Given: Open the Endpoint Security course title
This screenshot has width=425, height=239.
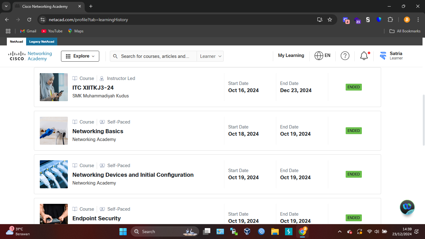Looking at the screenshot, I should click(x=96, y=218).
